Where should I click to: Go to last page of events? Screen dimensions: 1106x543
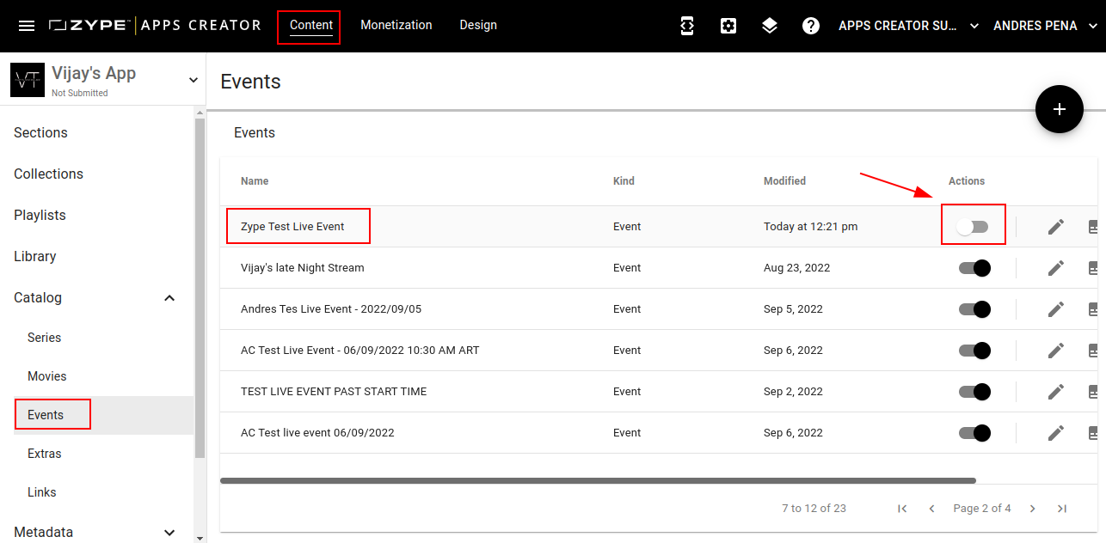[1062, 509]
